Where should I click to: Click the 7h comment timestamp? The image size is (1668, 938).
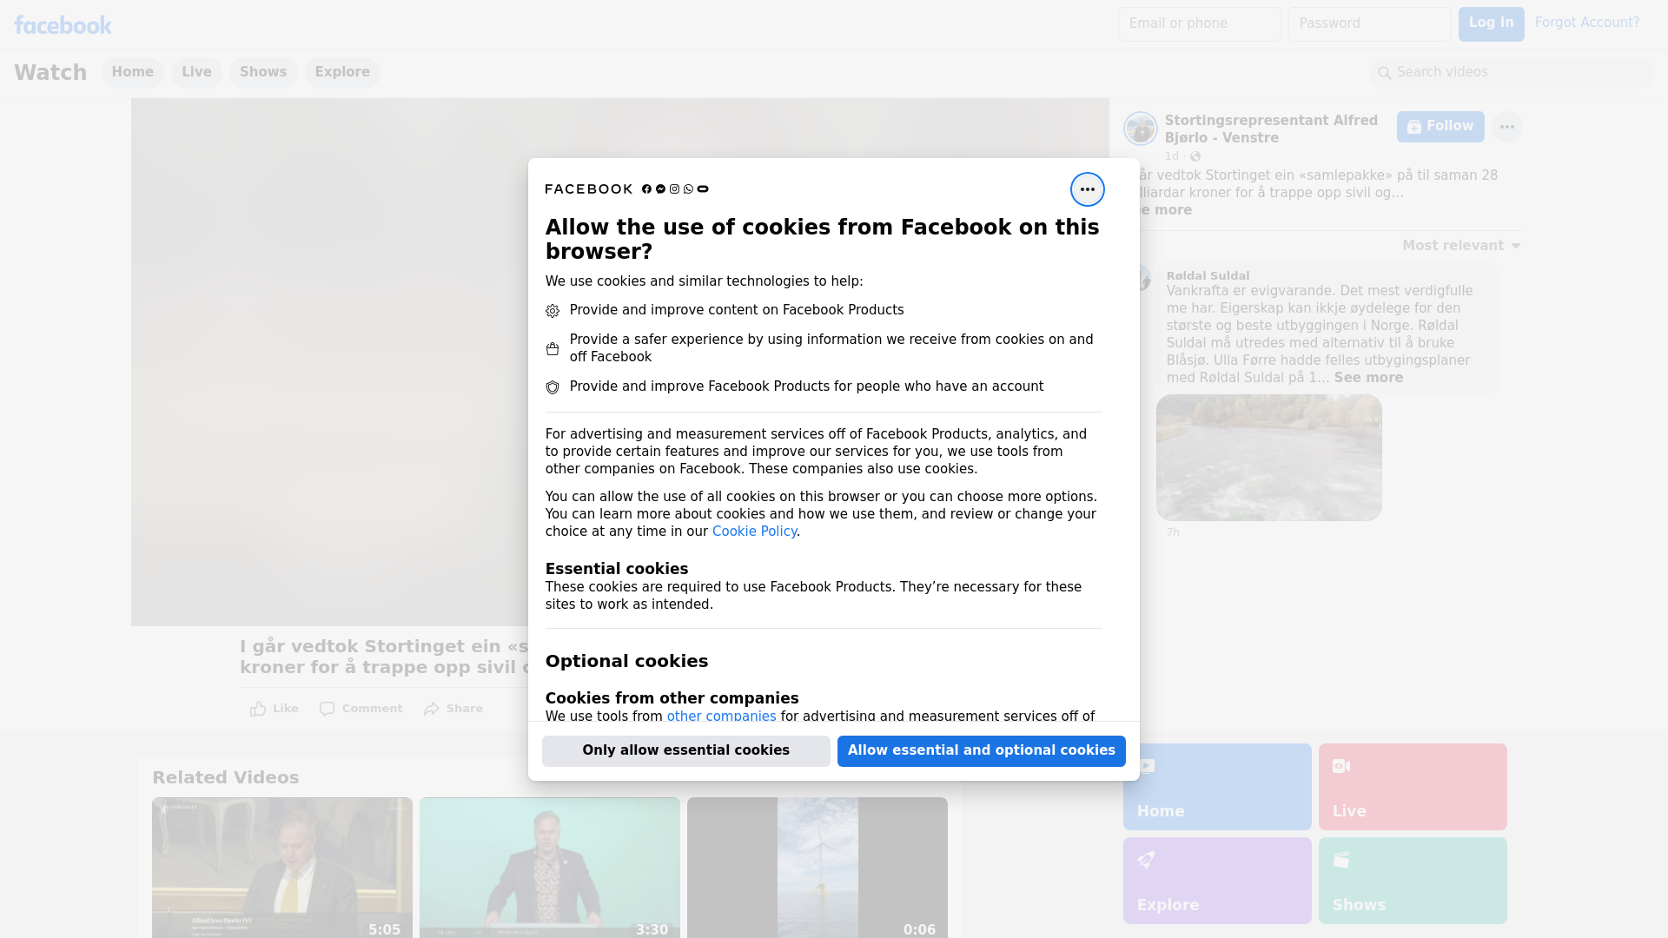tap(1173, 532)
